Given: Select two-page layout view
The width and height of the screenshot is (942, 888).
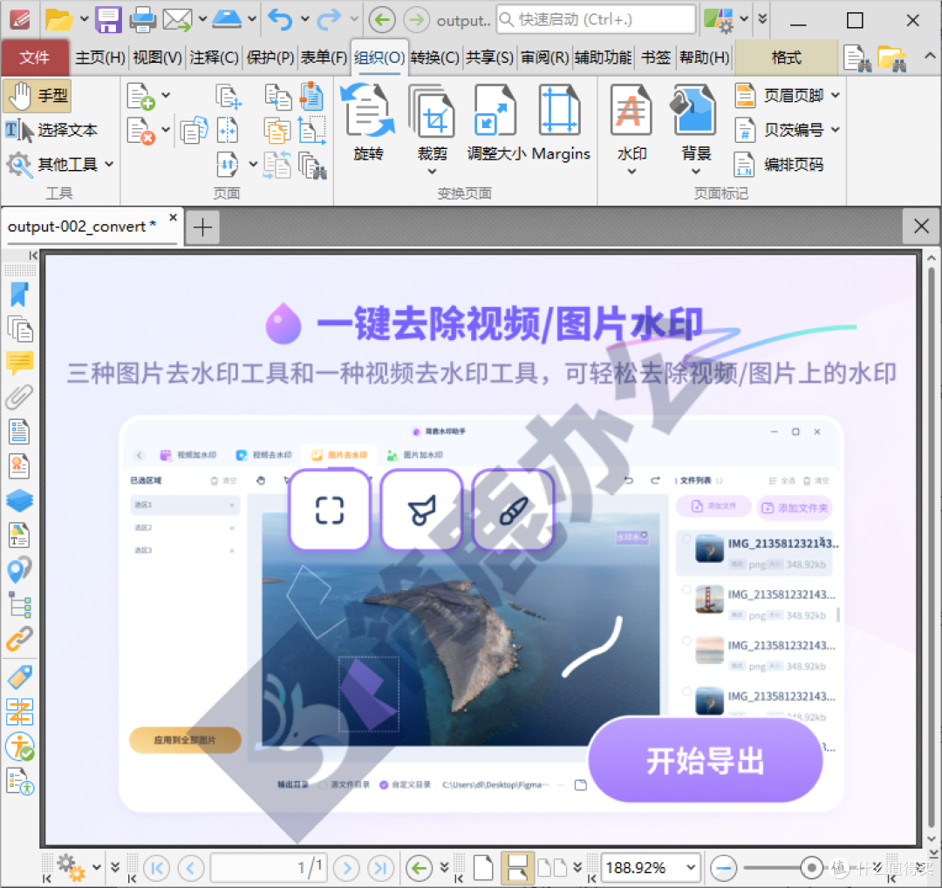Looking at the screenshot, I should [x=552, y=868].
